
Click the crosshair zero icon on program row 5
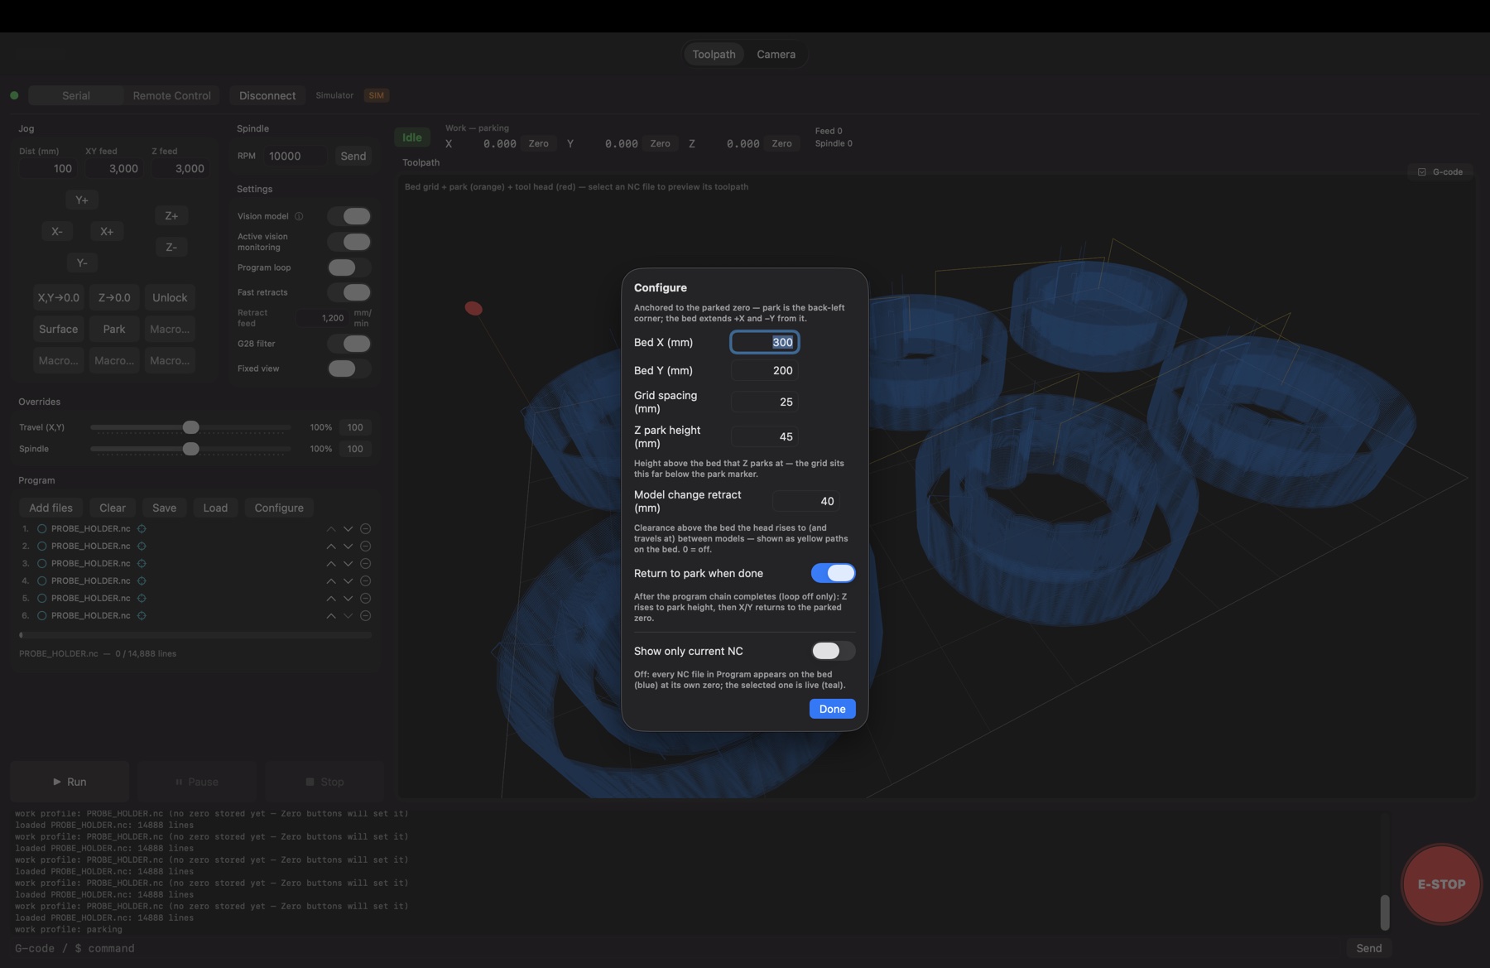pos(142,598)
